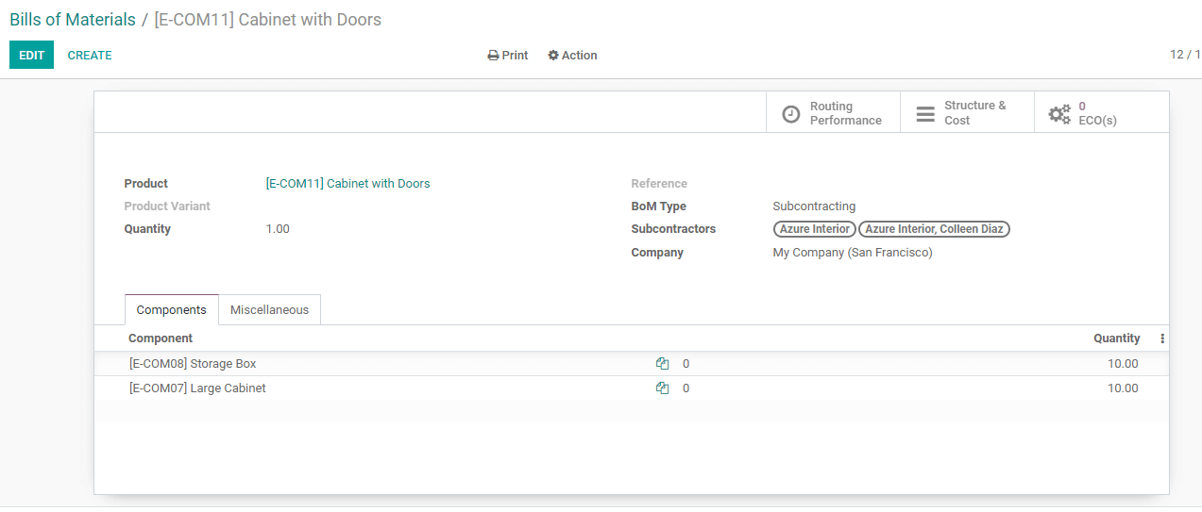Click the Azure Interior subcontractor tag
Screen dimensions: 1202x512
point(815,229)
